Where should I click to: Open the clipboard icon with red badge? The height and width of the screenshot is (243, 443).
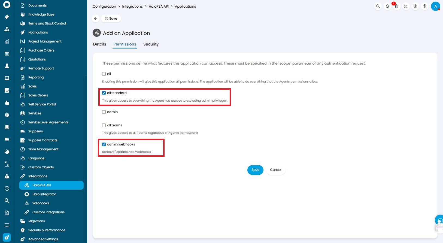pyautogui.click(x=397, y=6)
